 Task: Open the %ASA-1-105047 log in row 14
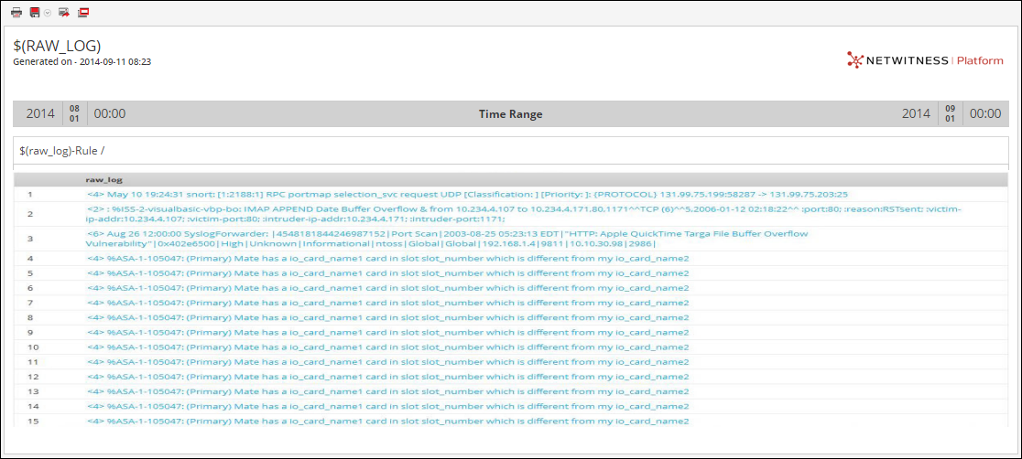tap(387, 406)
